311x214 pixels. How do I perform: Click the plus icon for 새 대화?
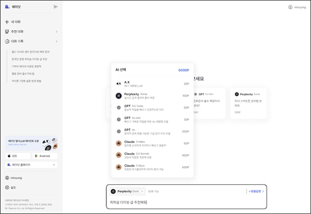coord(7,22)
